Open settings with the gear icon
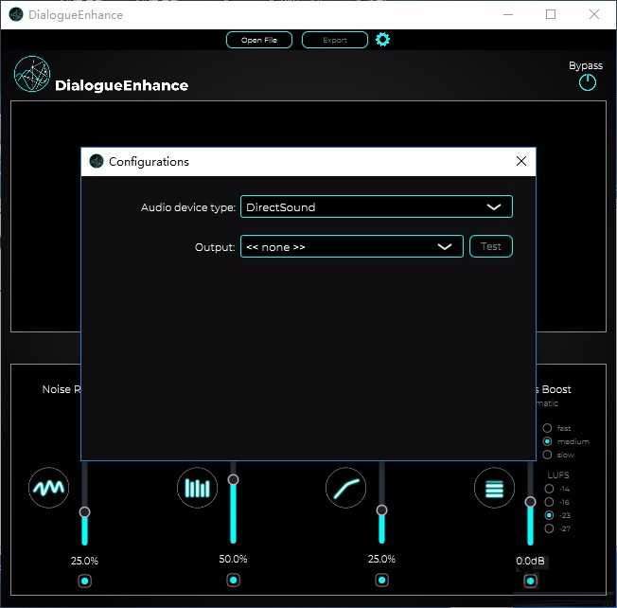The width and height of the screenshot is (617, 608). 382,40
